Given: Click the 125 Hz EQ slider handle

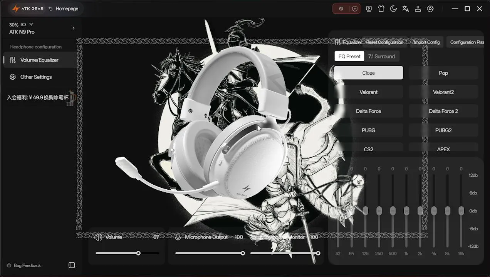Looking at the screenshot, I should click(365, 211).
